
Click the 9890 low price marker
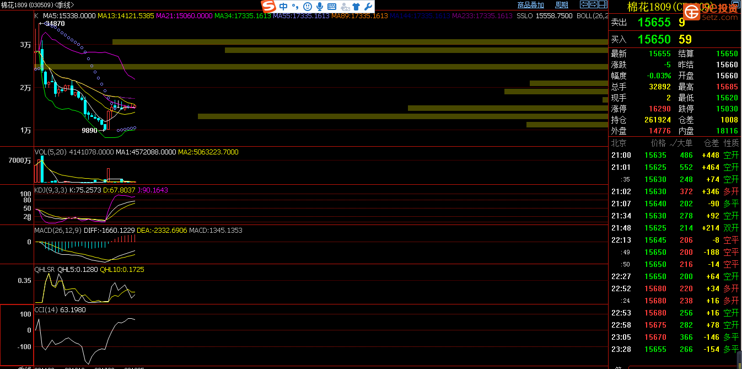tap(89, 131)
